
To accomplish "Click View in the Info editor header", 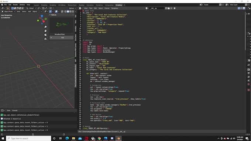I will 8,110.
